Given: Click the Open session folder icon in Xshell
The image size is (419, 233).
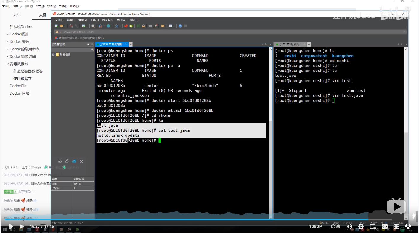Looking at the screenshot, I should pos(61,26).
